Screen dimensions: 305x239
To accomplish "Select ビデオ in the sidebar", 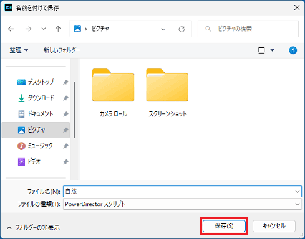I will pyautogui.click(x=36, y=162).
